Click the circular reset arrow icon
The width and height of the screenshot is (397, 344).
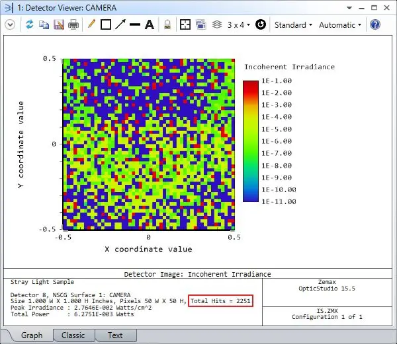[261, 24]
